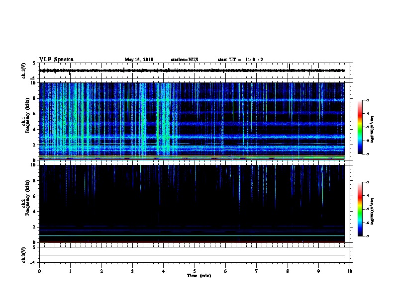The height and width of the screenshot is (304, 394).
Task: Click the "VLF Spectra" plot title
Action: point(56,60)
